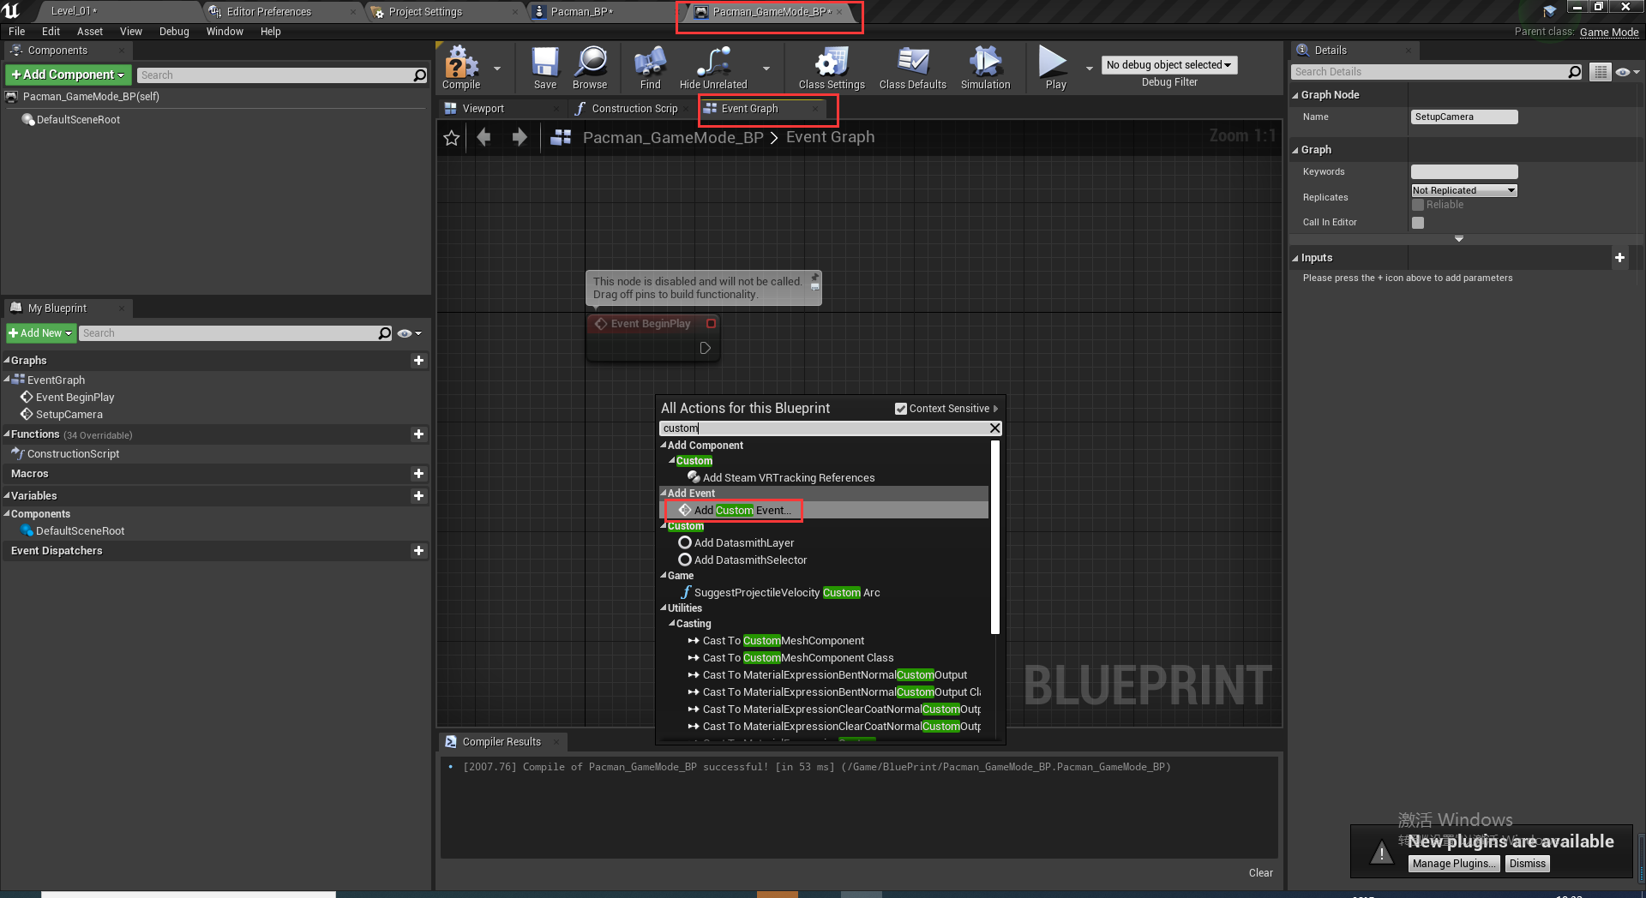The height and width of the screenshot is (898, 1646).
Task: Toggle variable visibility eye in My Blueprint
Action: coord(404,333)
